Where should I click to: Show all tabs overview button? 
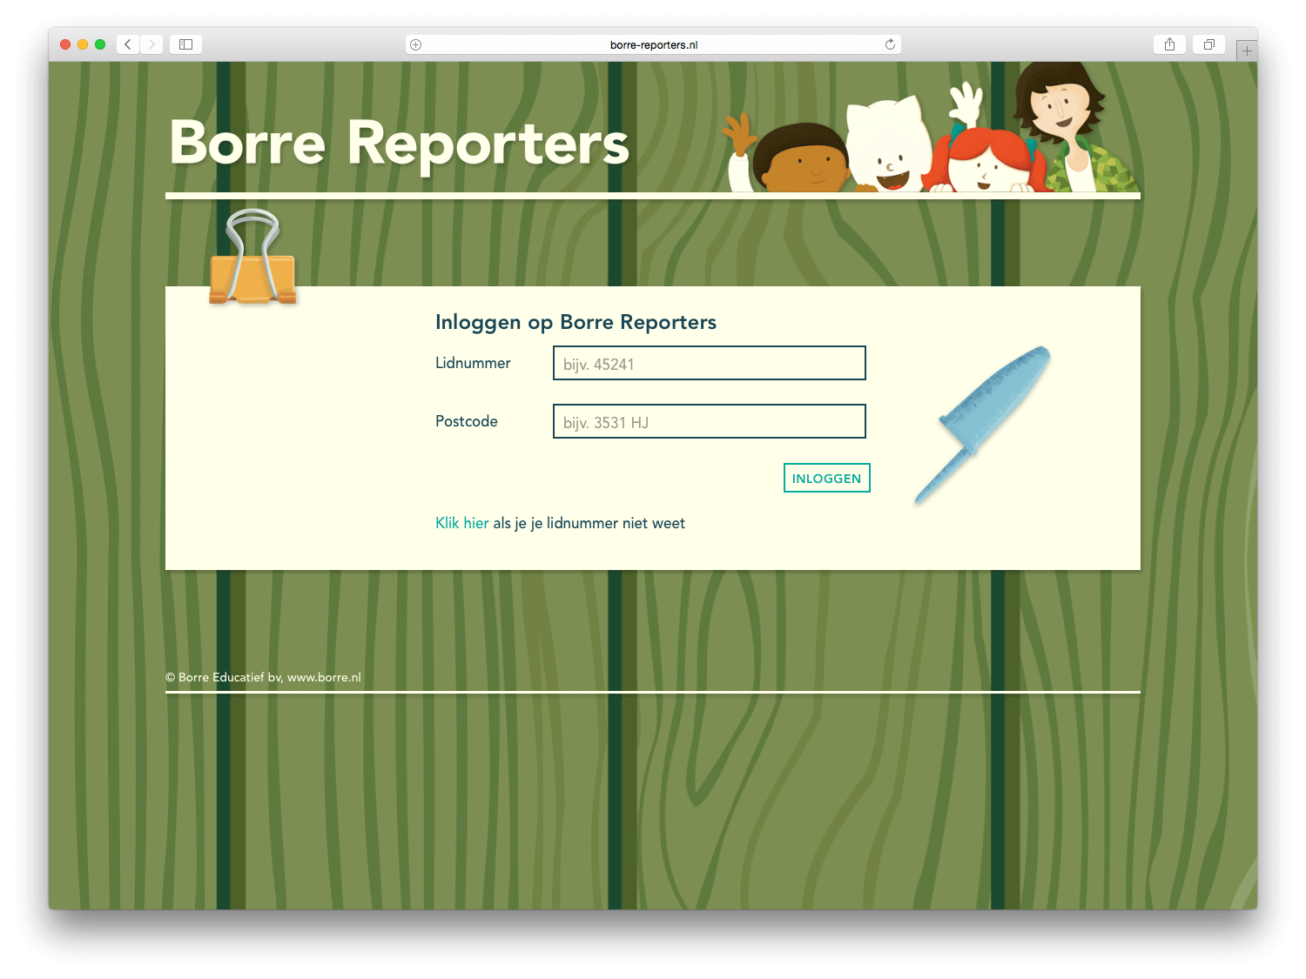pyautogui.click(x=1208, y=44)
